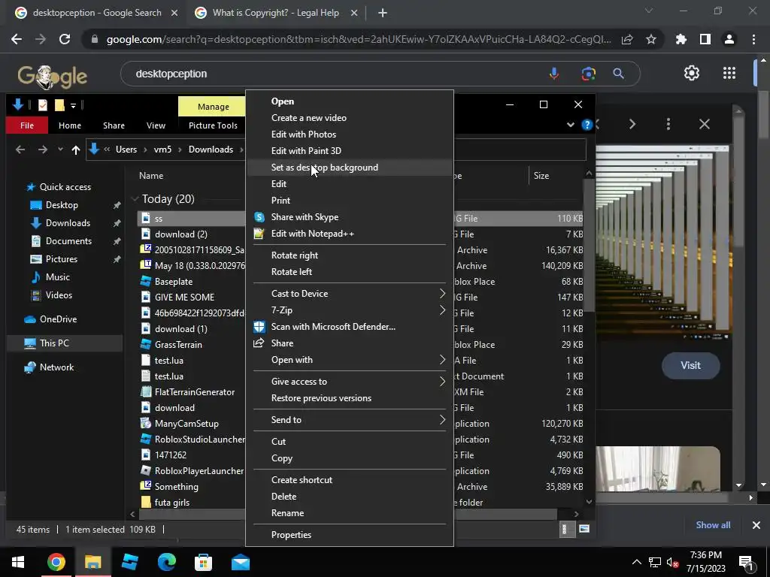Click Set as desktop background menu entry

349,168
